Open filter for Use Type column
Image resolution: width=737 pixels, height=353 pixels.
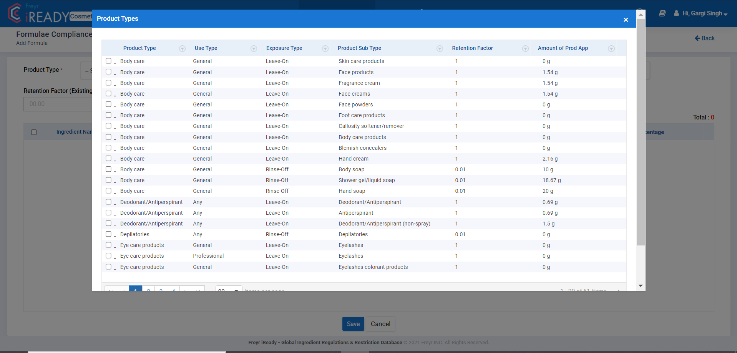(x=254, y=49)
